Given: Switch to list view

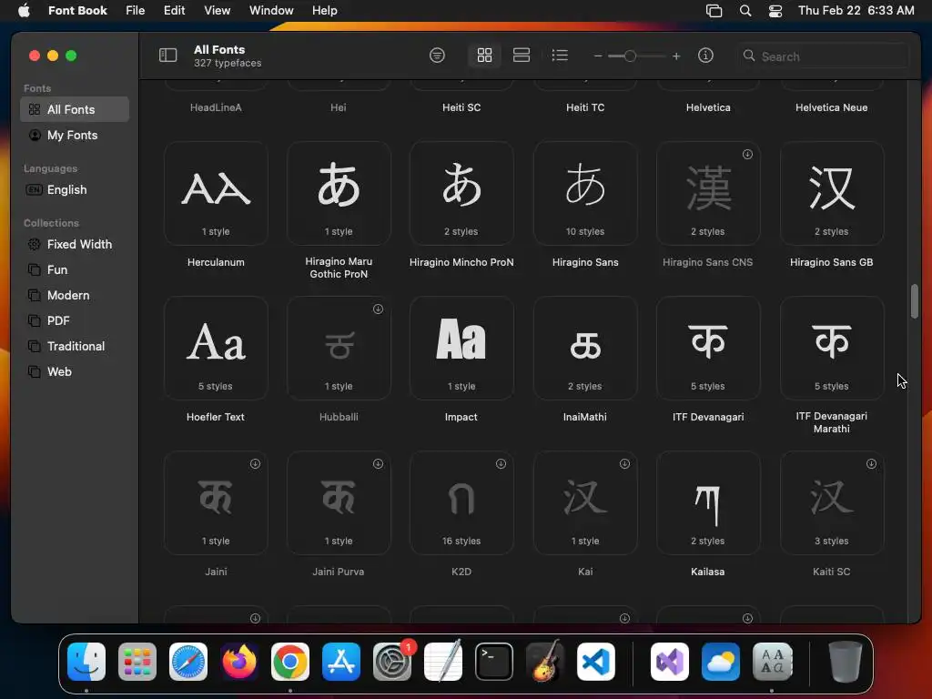Looking at the screenshot, I should (560, 56).
